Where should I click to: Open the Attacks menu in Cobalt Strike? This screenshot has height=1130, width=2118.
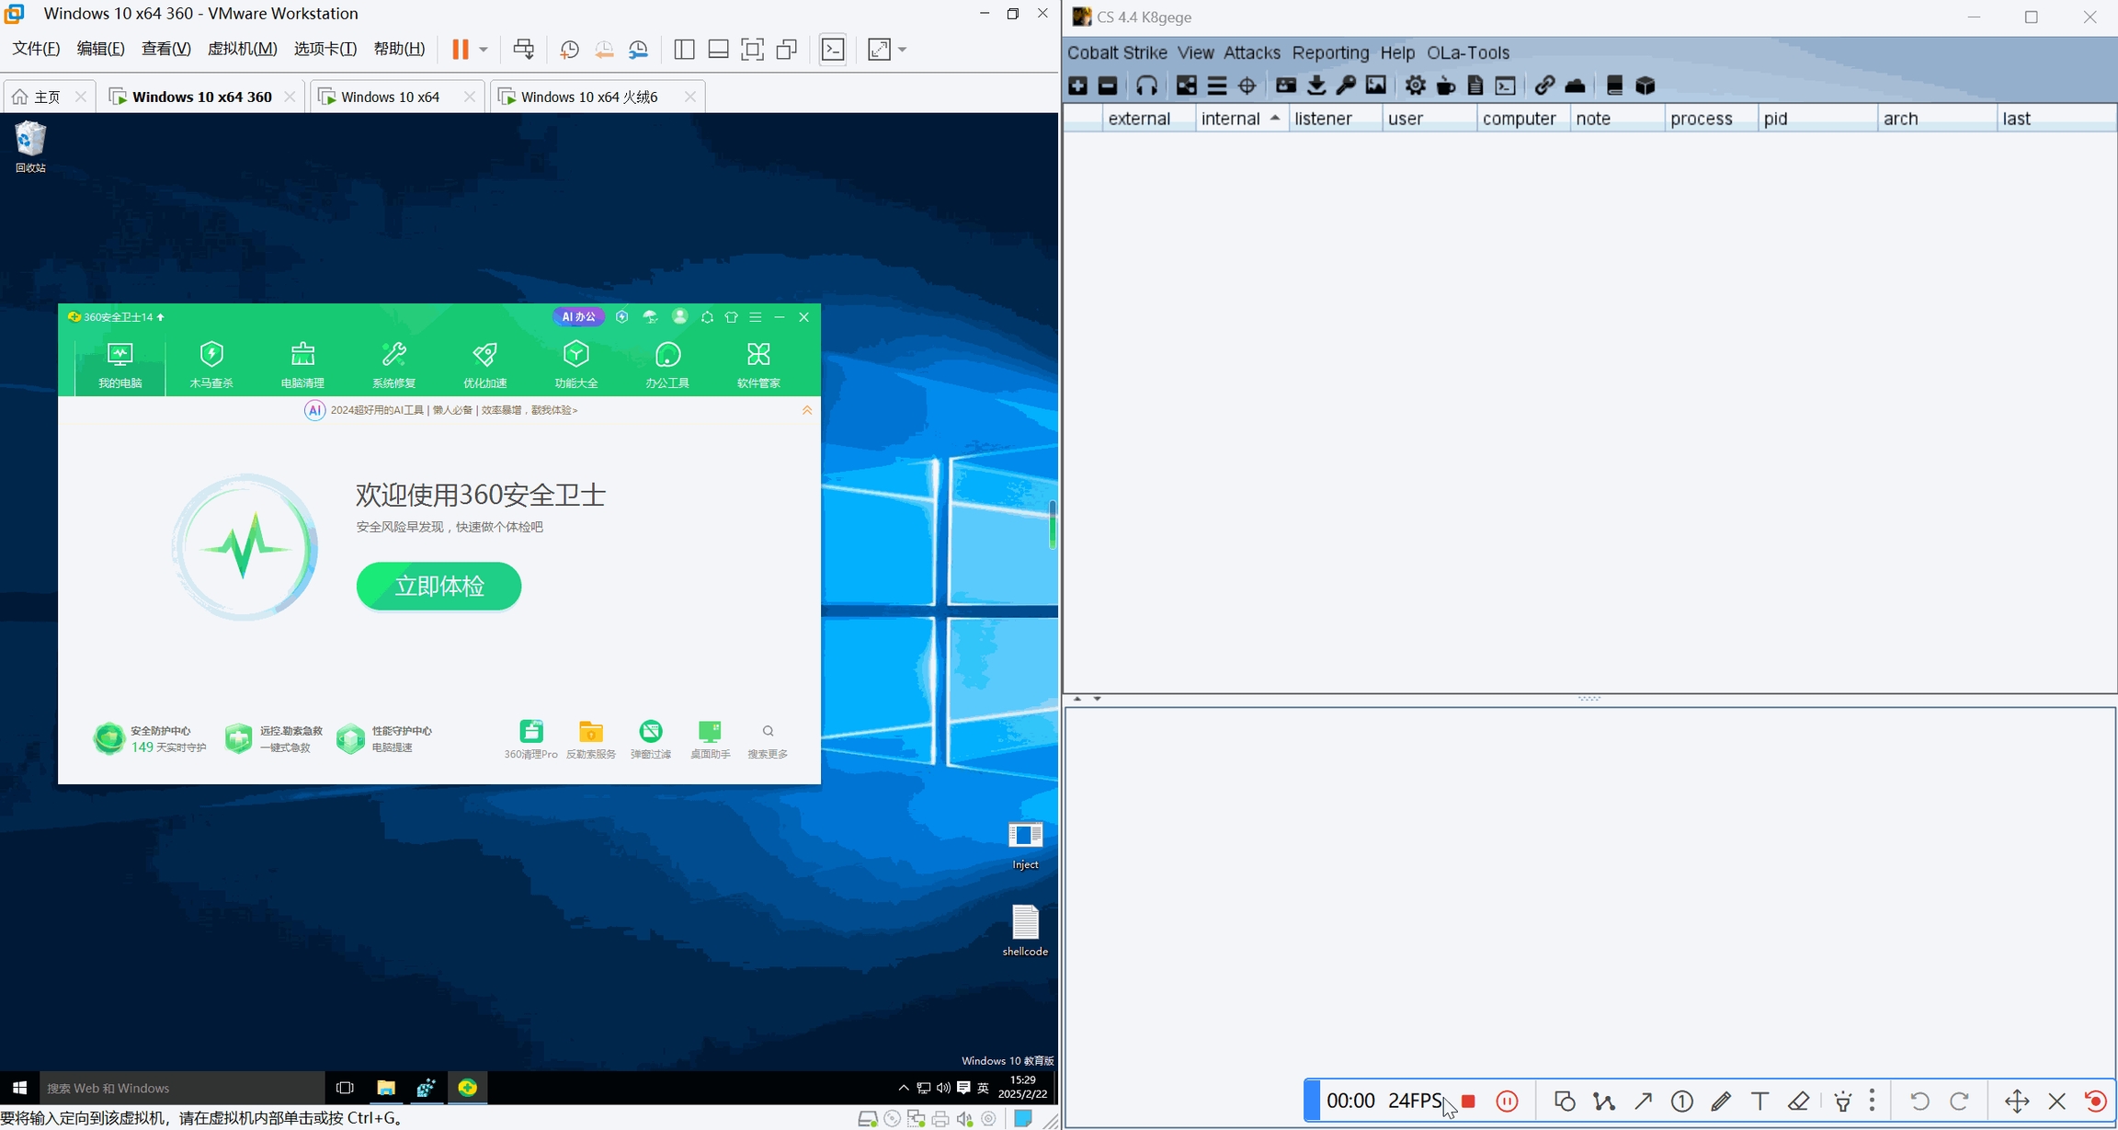click(x=1251, y=52)
